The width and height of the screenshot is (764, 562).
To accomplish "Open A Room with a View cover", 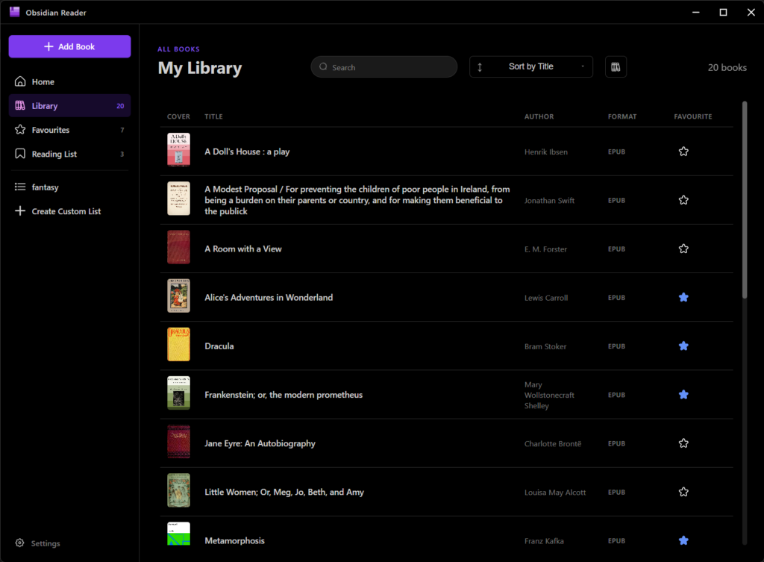I will pos(179,247).
